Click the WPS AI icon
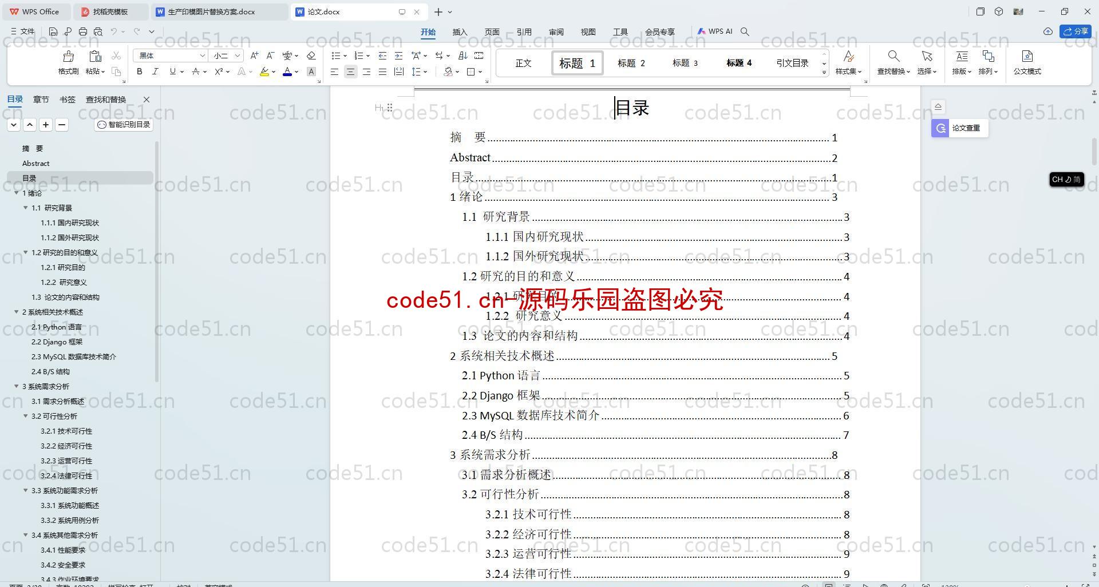Image resolution: width=1099 pixels, height=587 pixels. tap(715, 31)
